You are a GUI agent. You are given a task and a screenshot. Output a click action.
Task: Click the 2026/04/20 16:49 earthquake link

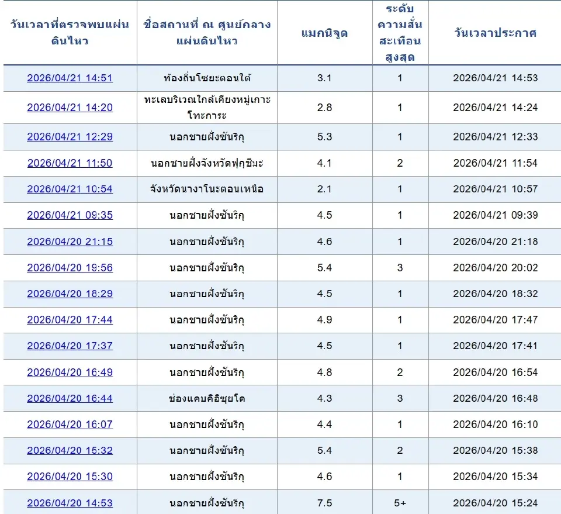pos(70,372)
